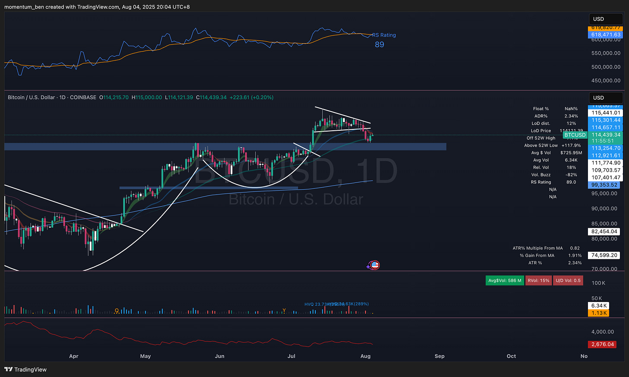The image size is (629, 377).
Task: Click the 112,921.61 blue price label
Action: [606, 155]
